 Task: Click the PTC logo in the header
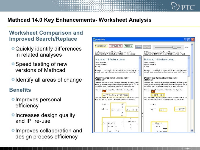pos(183,6)
